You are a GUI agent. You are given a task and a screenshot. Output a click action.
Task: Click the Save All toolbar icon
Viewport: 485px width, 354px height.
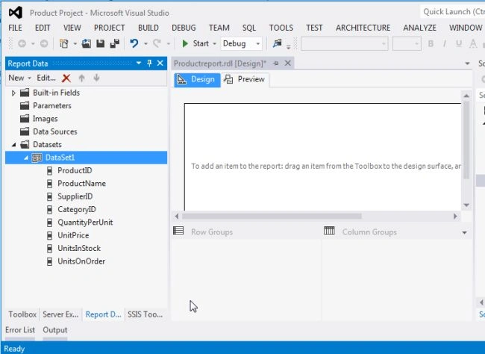point(115,43)
